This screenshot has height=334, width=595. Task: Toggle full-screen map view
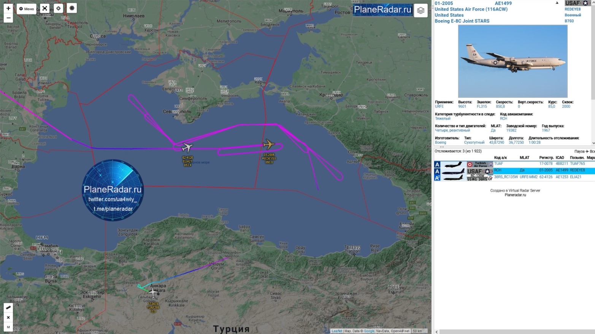pos(45,8)
